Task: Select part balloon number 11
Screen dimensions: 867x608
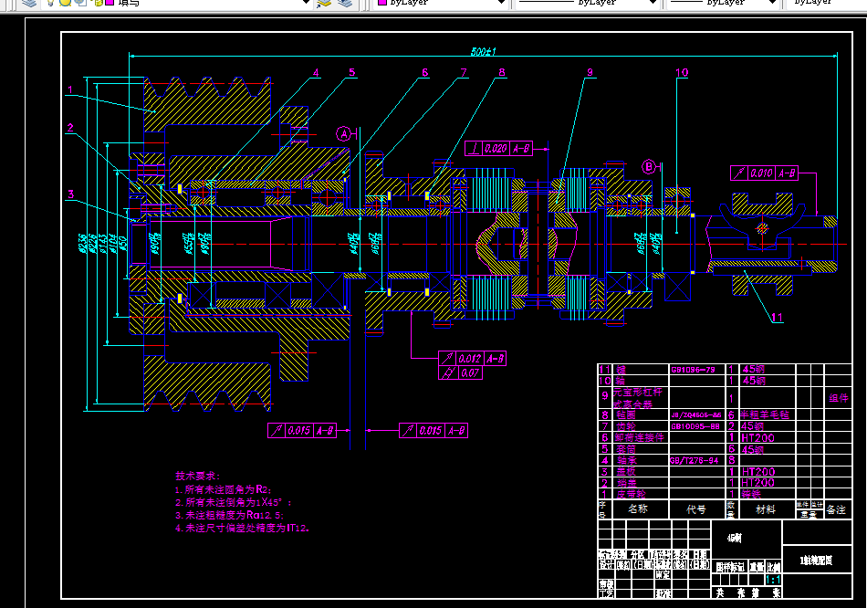Action: [777, 318]
